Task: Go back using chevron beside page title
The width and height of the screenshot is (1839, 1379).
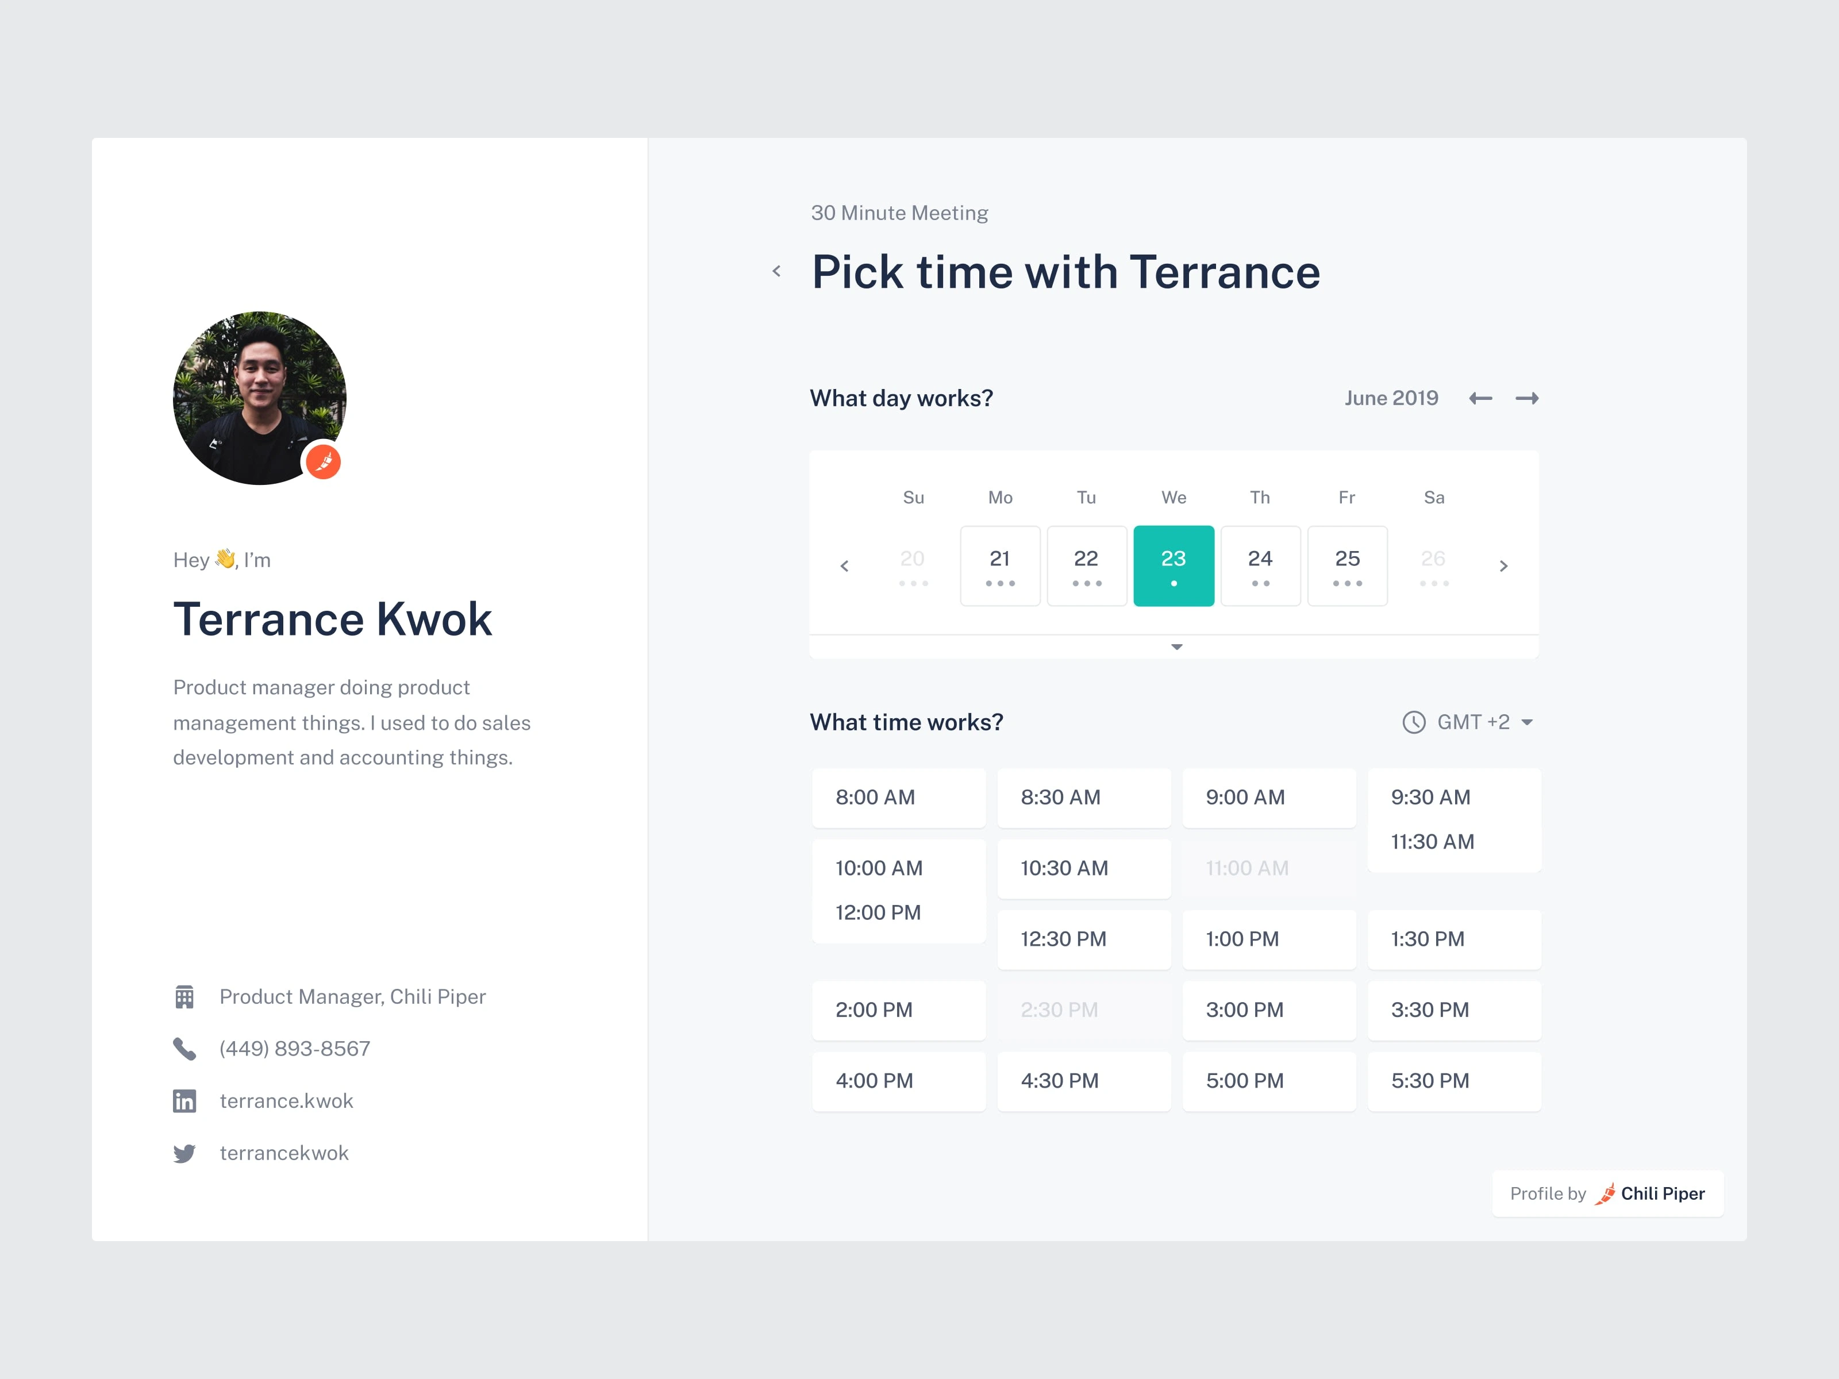Action: [x=776, y=271]
